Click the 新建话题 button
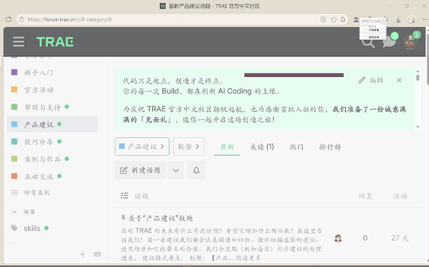Screen dimensions: 429x267 (141, 170)
